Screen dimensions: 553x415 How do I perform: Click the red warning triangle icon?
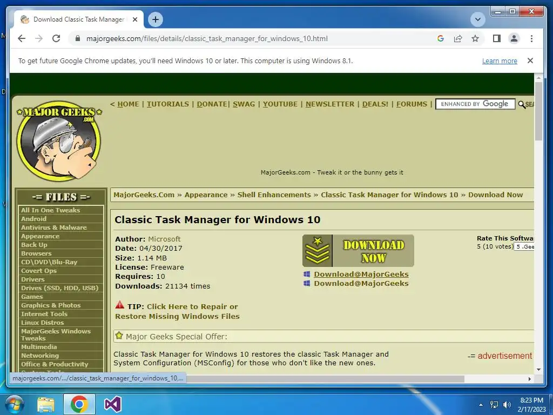[120, 305]
